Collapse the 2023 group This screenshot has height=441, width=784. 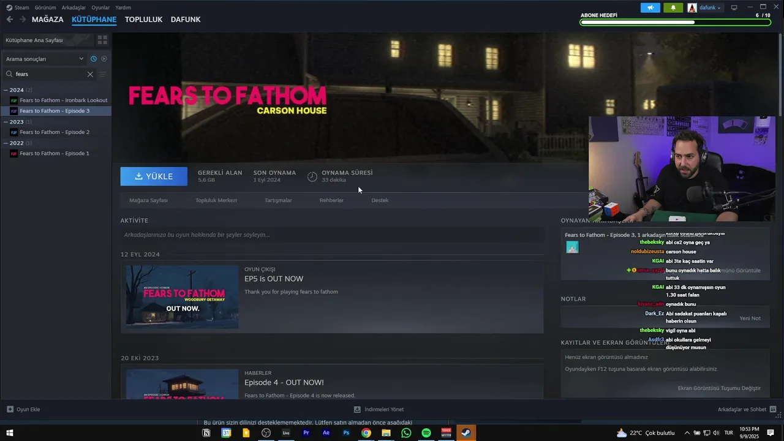point(6,122)
